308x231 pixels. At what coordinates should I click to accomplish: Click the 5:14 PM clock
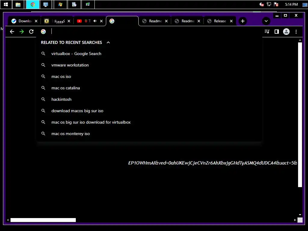click(x=291, y=4)
